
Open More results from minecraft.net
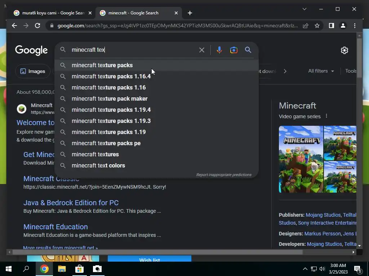60,248
